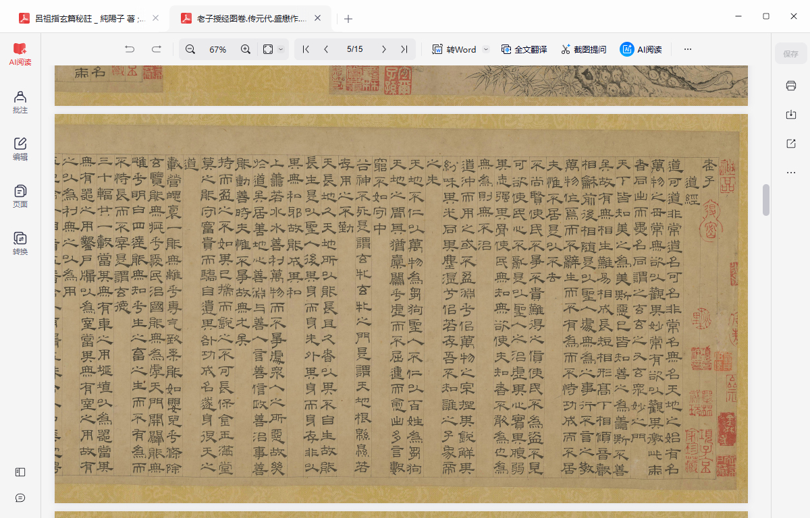Viewport: 810px width, 518px height.
Task: Click the AI阅读 toolbar button
Action: tap(641, 49)
